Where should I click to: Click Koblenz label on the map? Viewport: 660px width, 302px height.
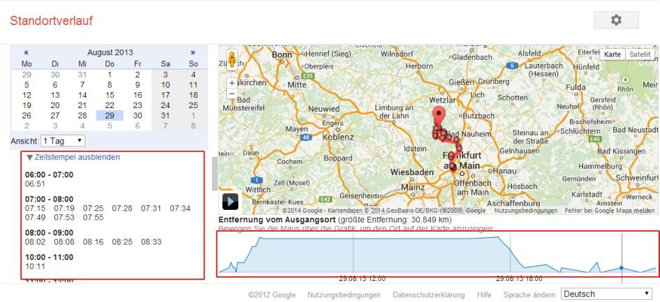click(338, 137)
